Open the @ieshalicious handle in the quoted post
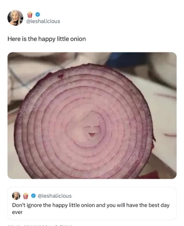 (x=55, y=196)
